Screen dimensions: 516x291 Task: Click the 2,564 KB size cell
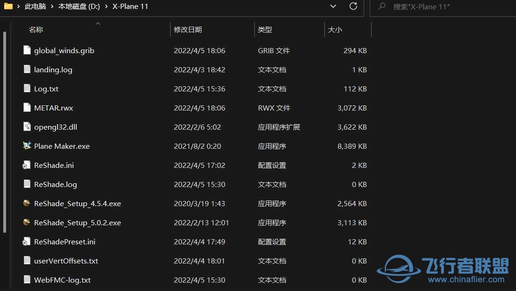coord(352,204)
